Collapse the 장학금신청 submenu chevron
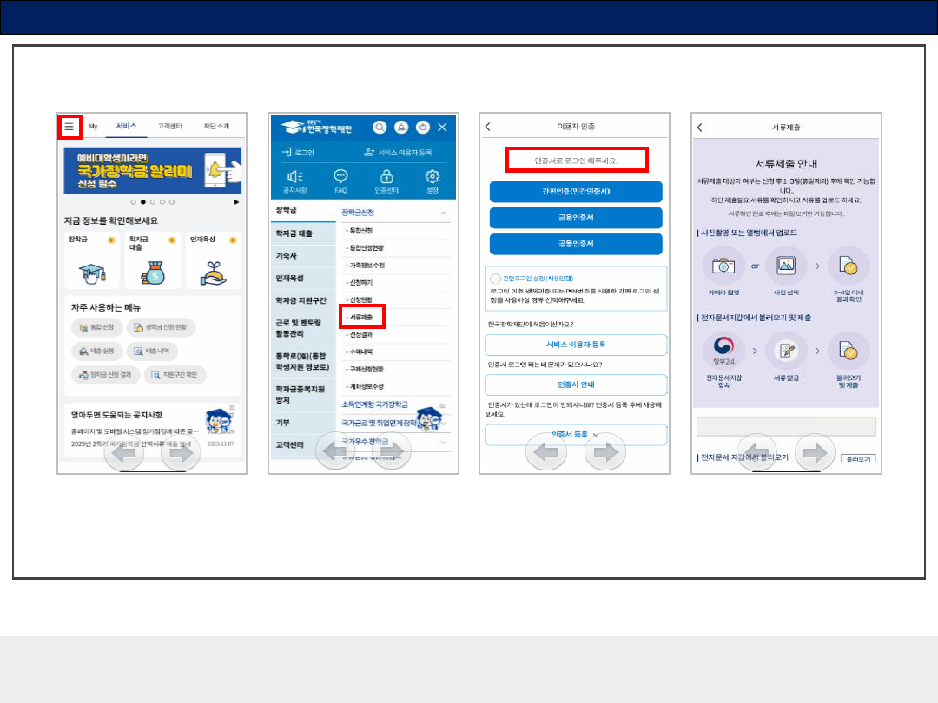 pyautogui.click(x=443, y=213)
